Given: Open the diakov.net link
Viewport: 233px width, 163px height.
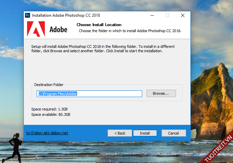Looking at the screenshot, I should pyautogui.click(x=47, y=133).
